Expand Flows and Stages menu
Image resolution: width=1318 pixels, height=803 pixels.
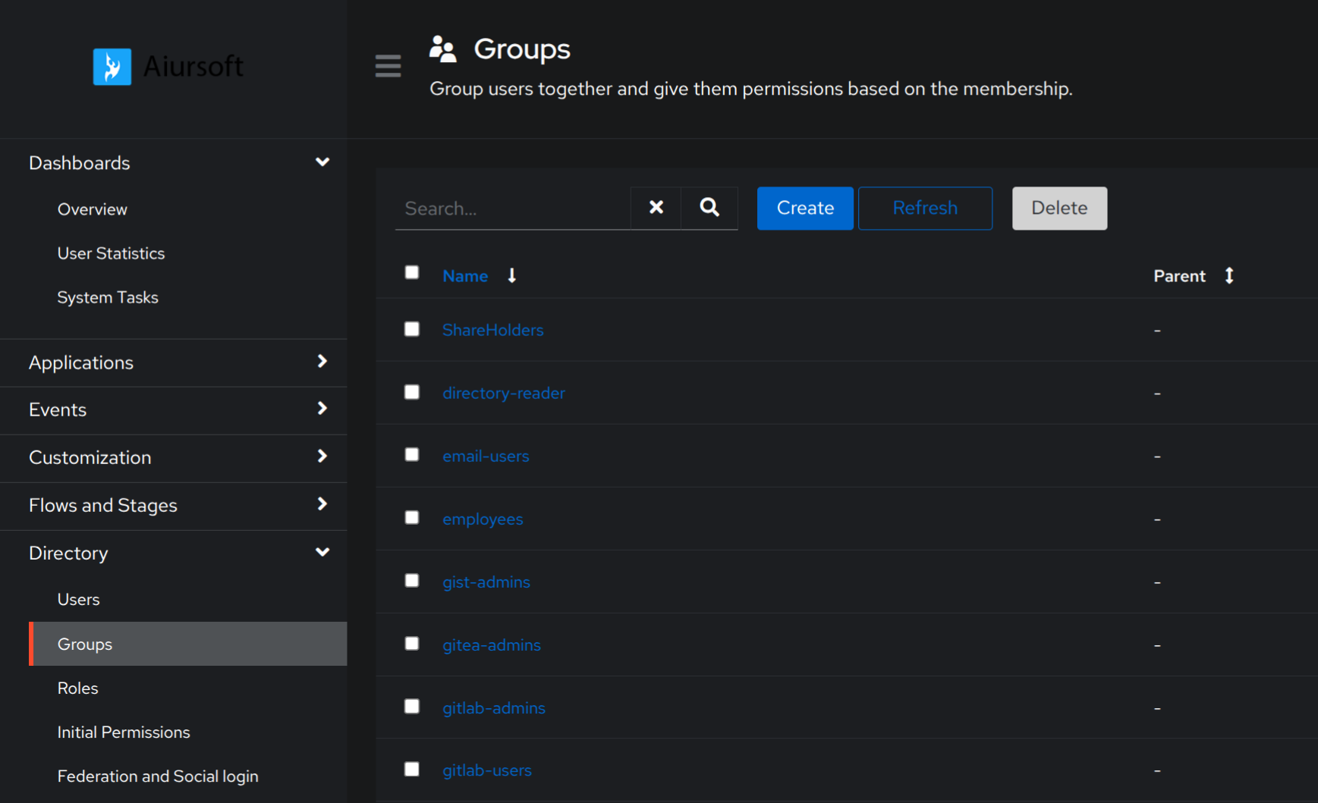[322, 504]
